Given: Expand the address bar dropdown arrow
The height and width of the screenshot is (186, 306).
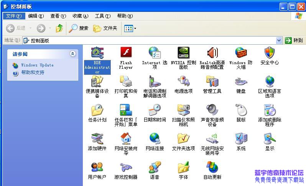Looking at the screenshot, I should tap(279, 40).
